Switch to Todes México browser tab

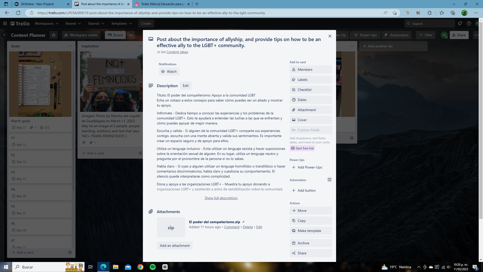pos(162,4)
